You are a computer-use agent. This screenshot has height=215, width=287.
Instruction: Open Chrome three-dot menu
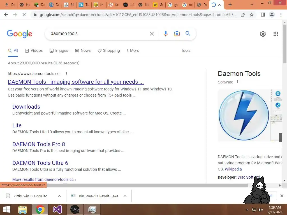pos(281,15)
